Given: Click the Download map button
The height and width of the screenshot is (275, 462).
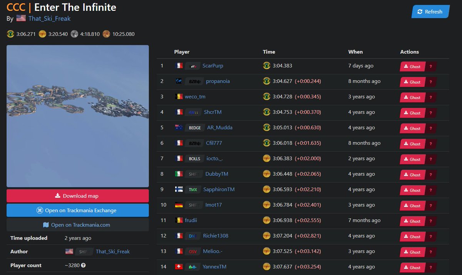Looking at the screenshot, I should [x=78, y=196].
